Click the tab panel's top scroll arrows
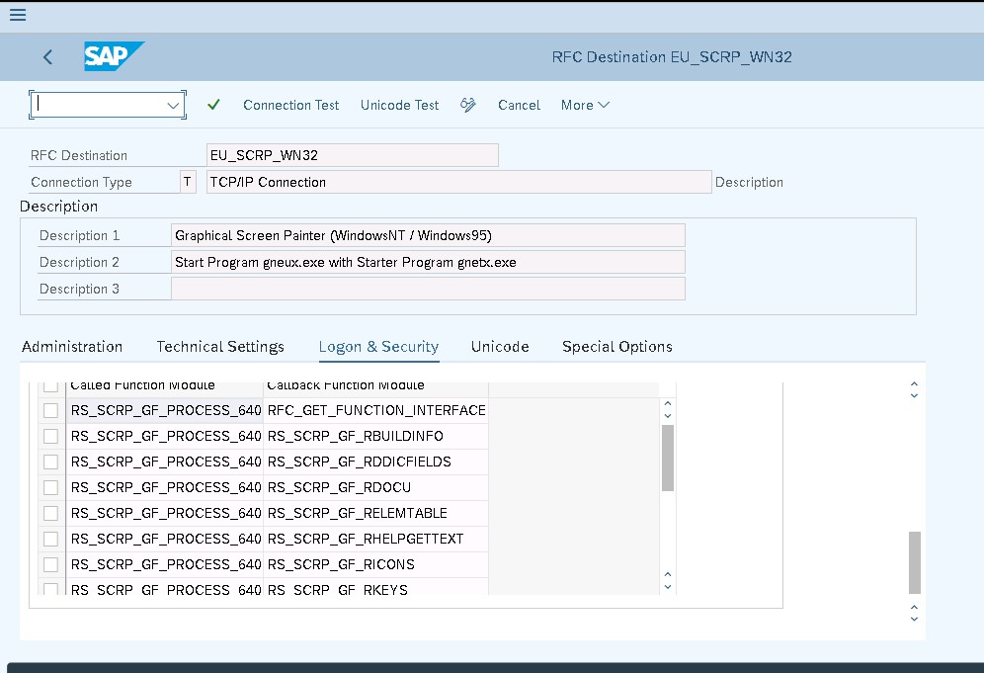Viewport: 984px width, 673px height. click(x=914, y=389)
